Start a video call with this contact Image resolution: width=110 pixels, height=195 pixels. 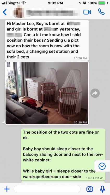pyautogui.click(x=87, y=12)
